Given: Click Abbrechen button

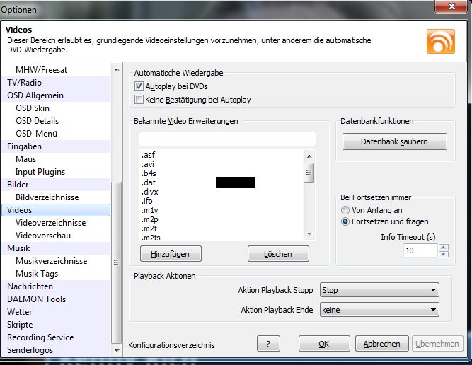Looking at the screenshot, I should (381, 344).
